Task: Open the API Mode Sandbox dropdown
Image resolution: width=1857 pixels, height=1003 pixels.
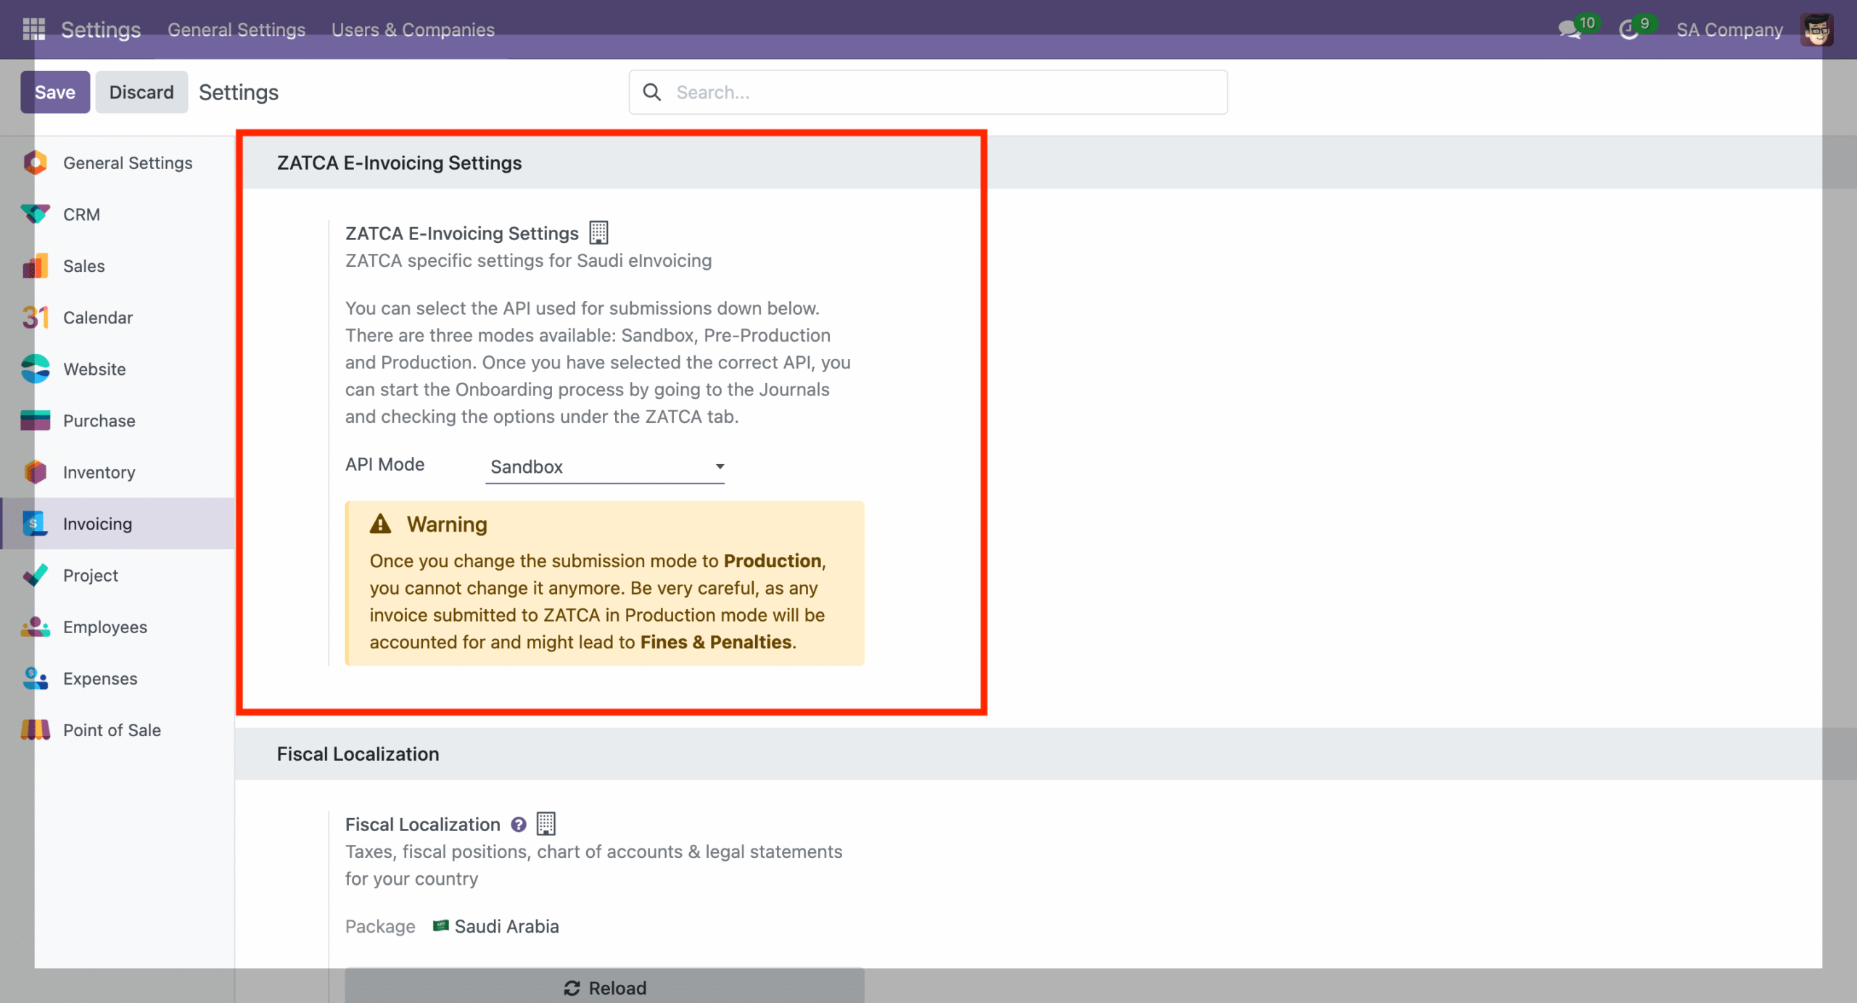Action: [605, 467]
